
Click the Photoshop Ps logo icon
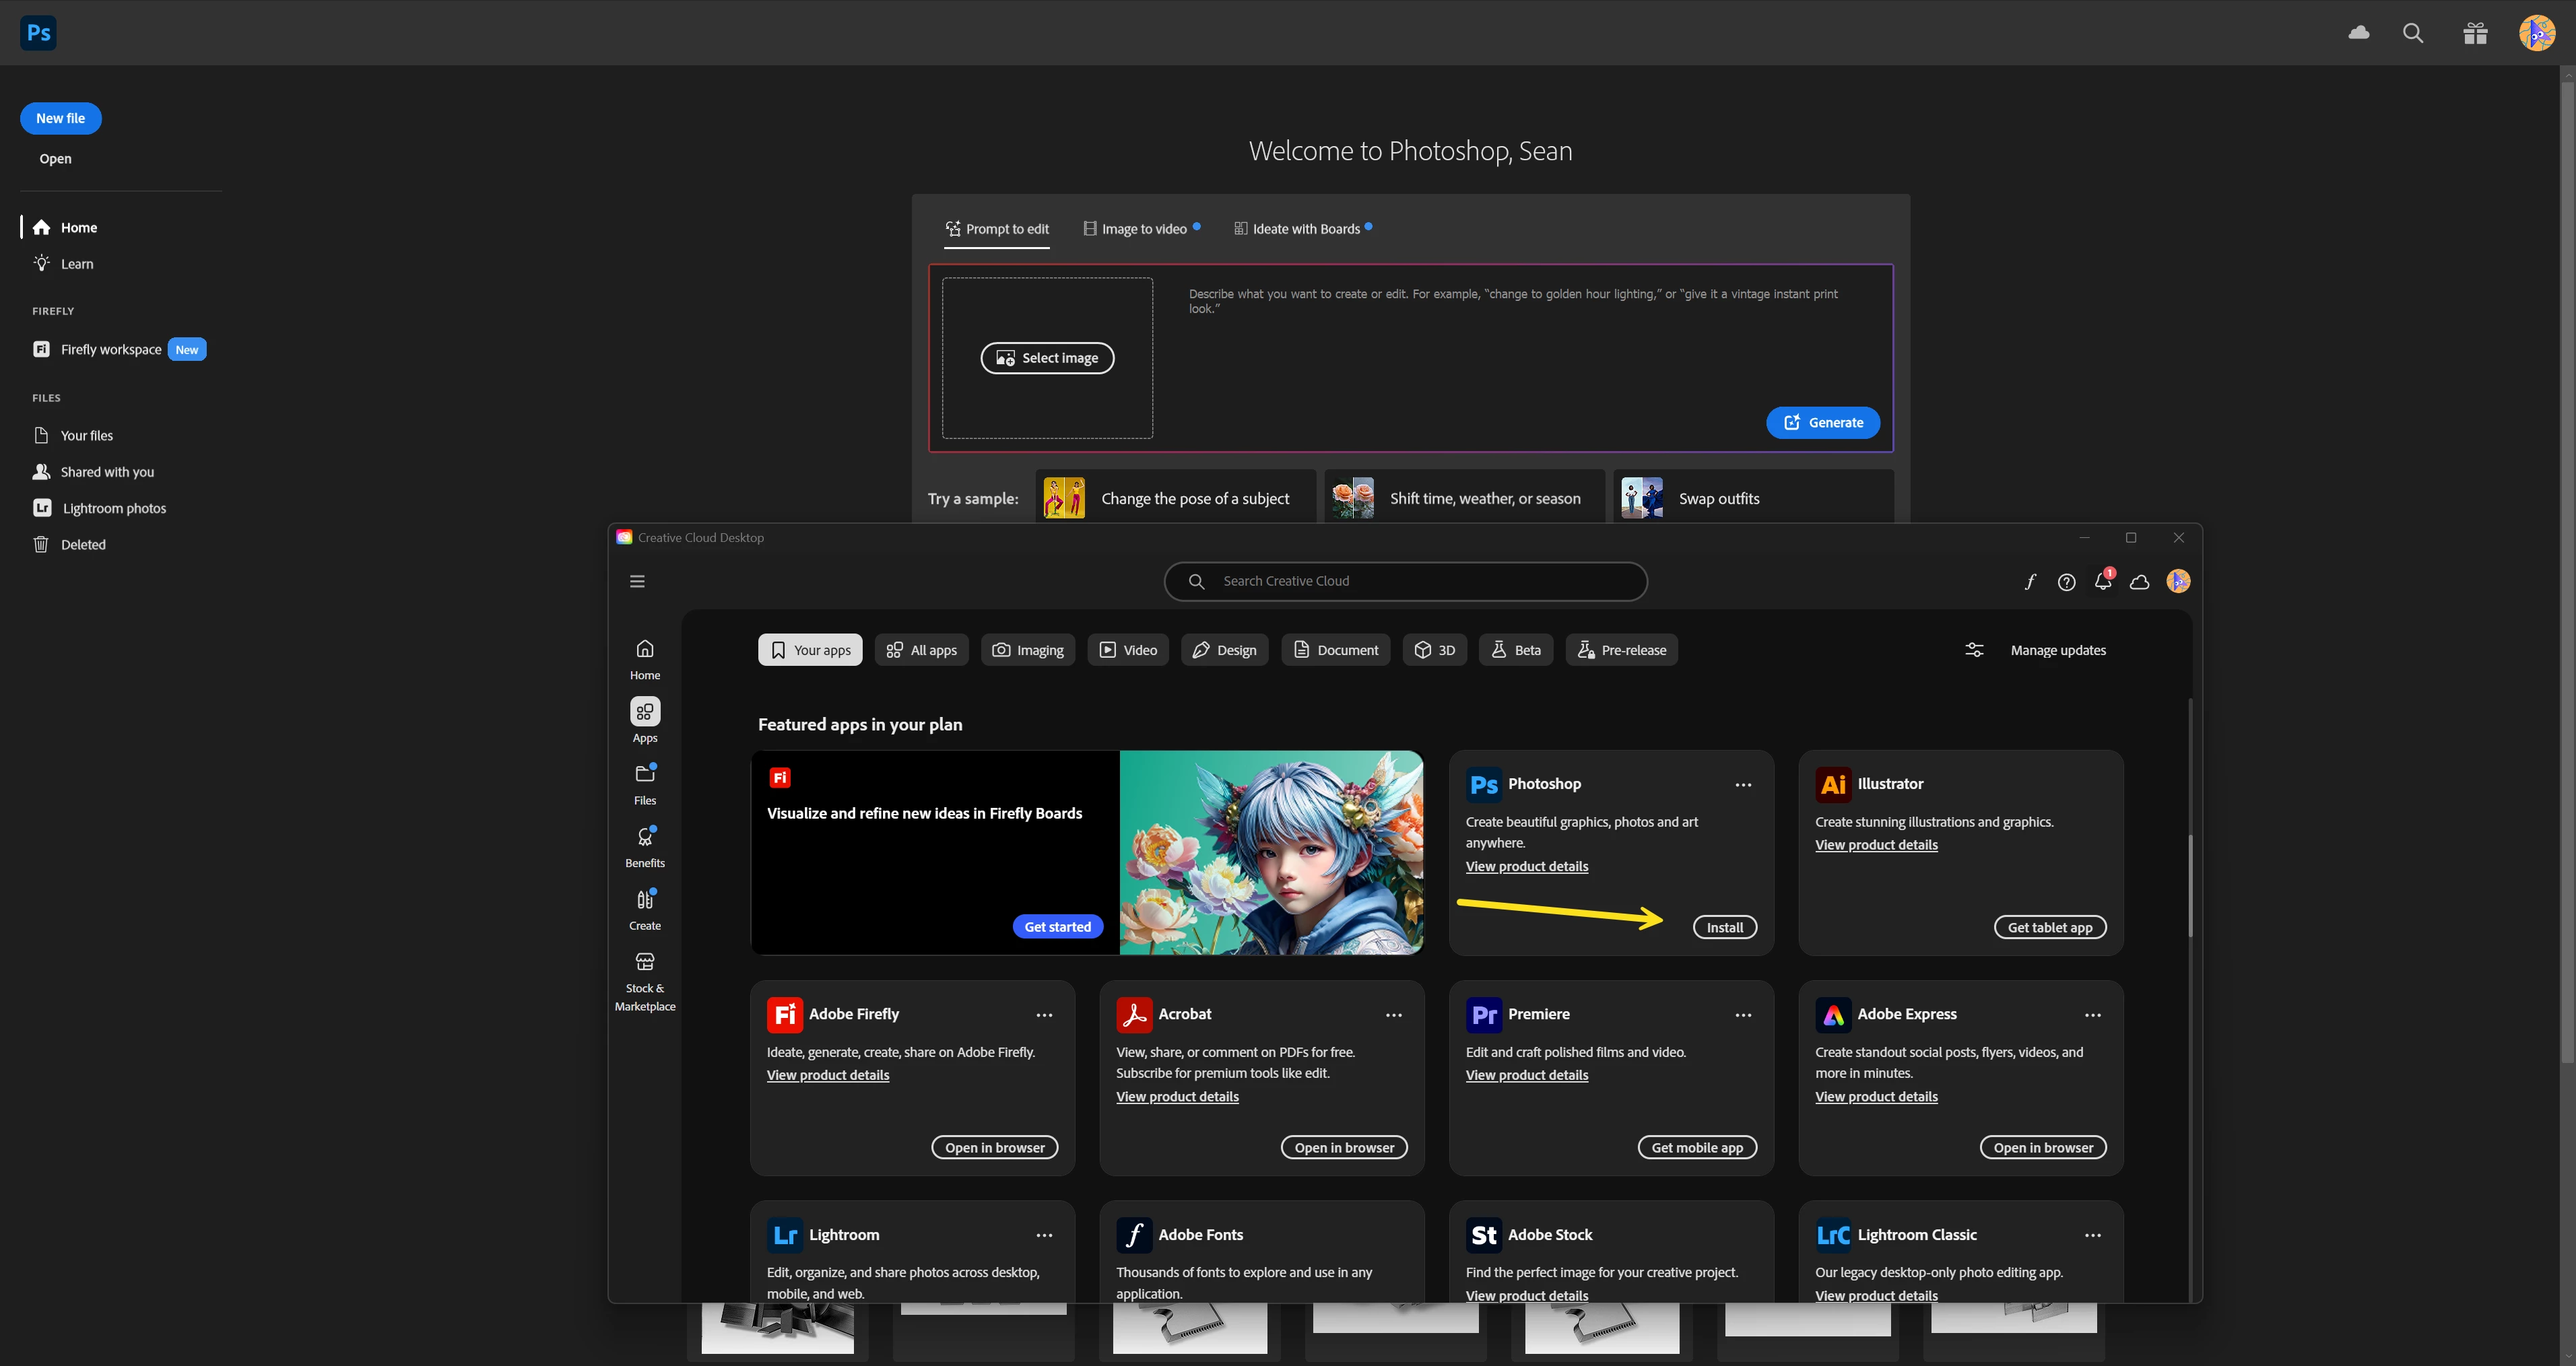(x=38, y=33)
